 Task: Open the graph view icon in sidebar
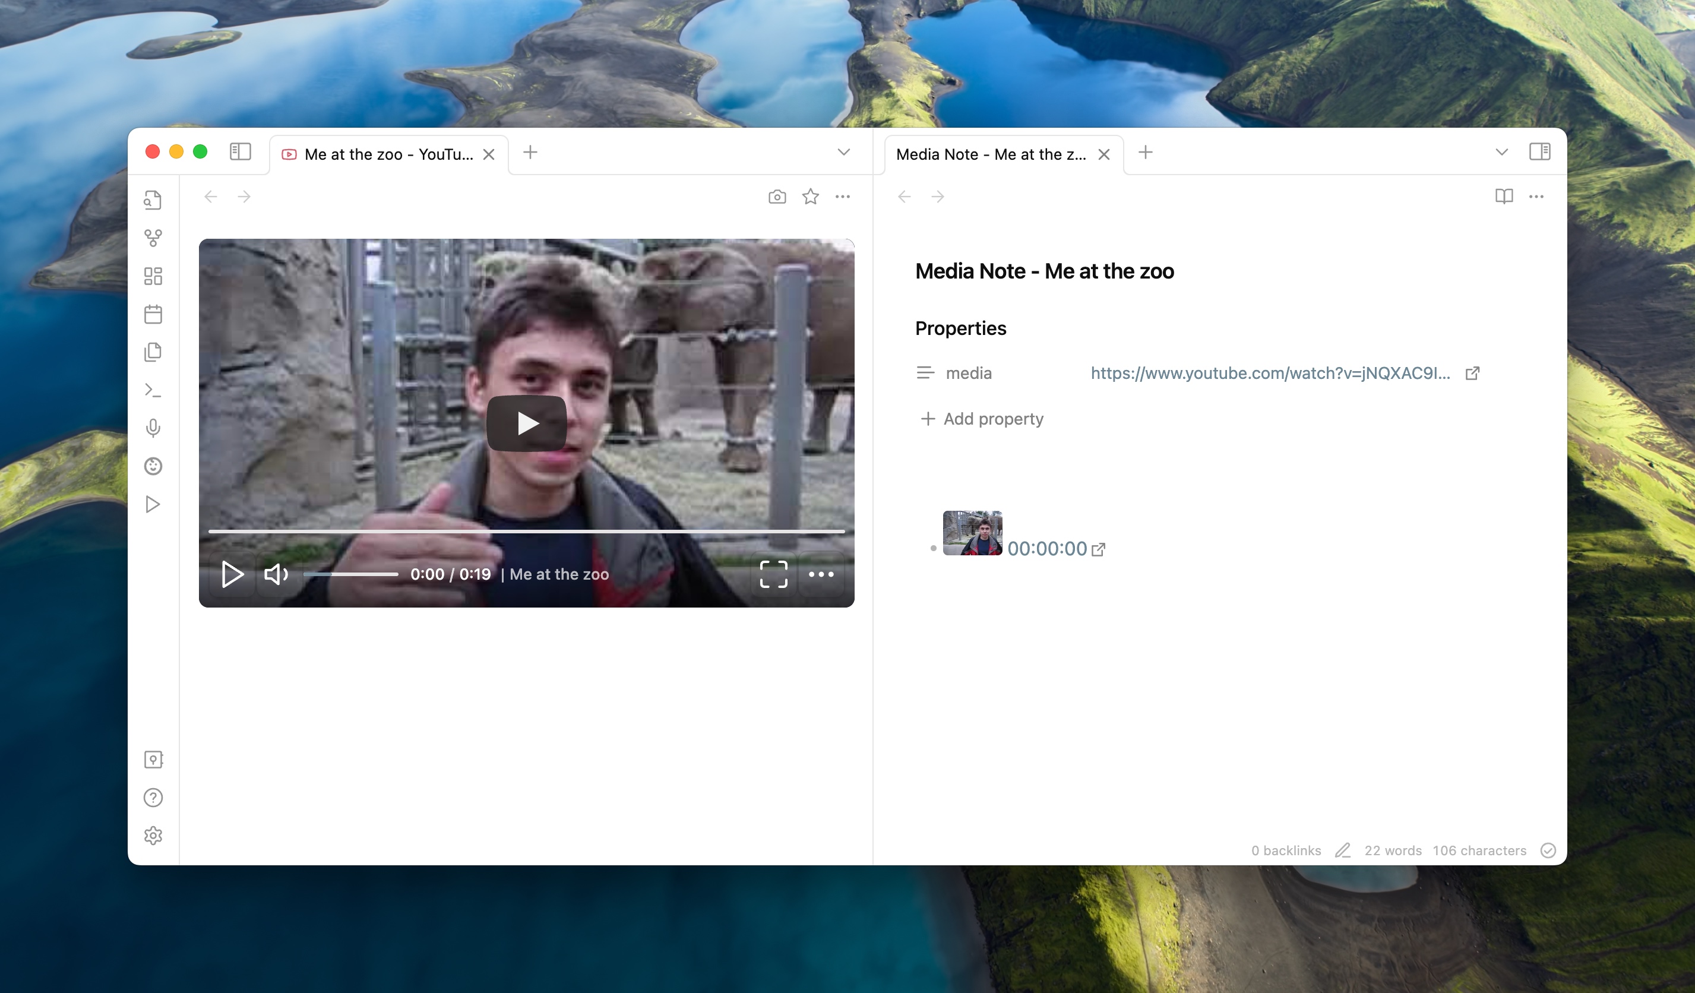[153, 238]
